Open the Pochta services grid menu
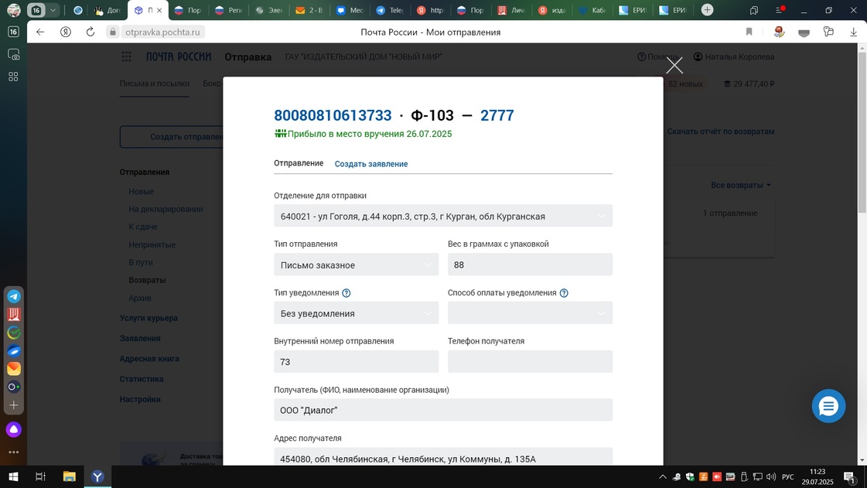 pos(127,56)
